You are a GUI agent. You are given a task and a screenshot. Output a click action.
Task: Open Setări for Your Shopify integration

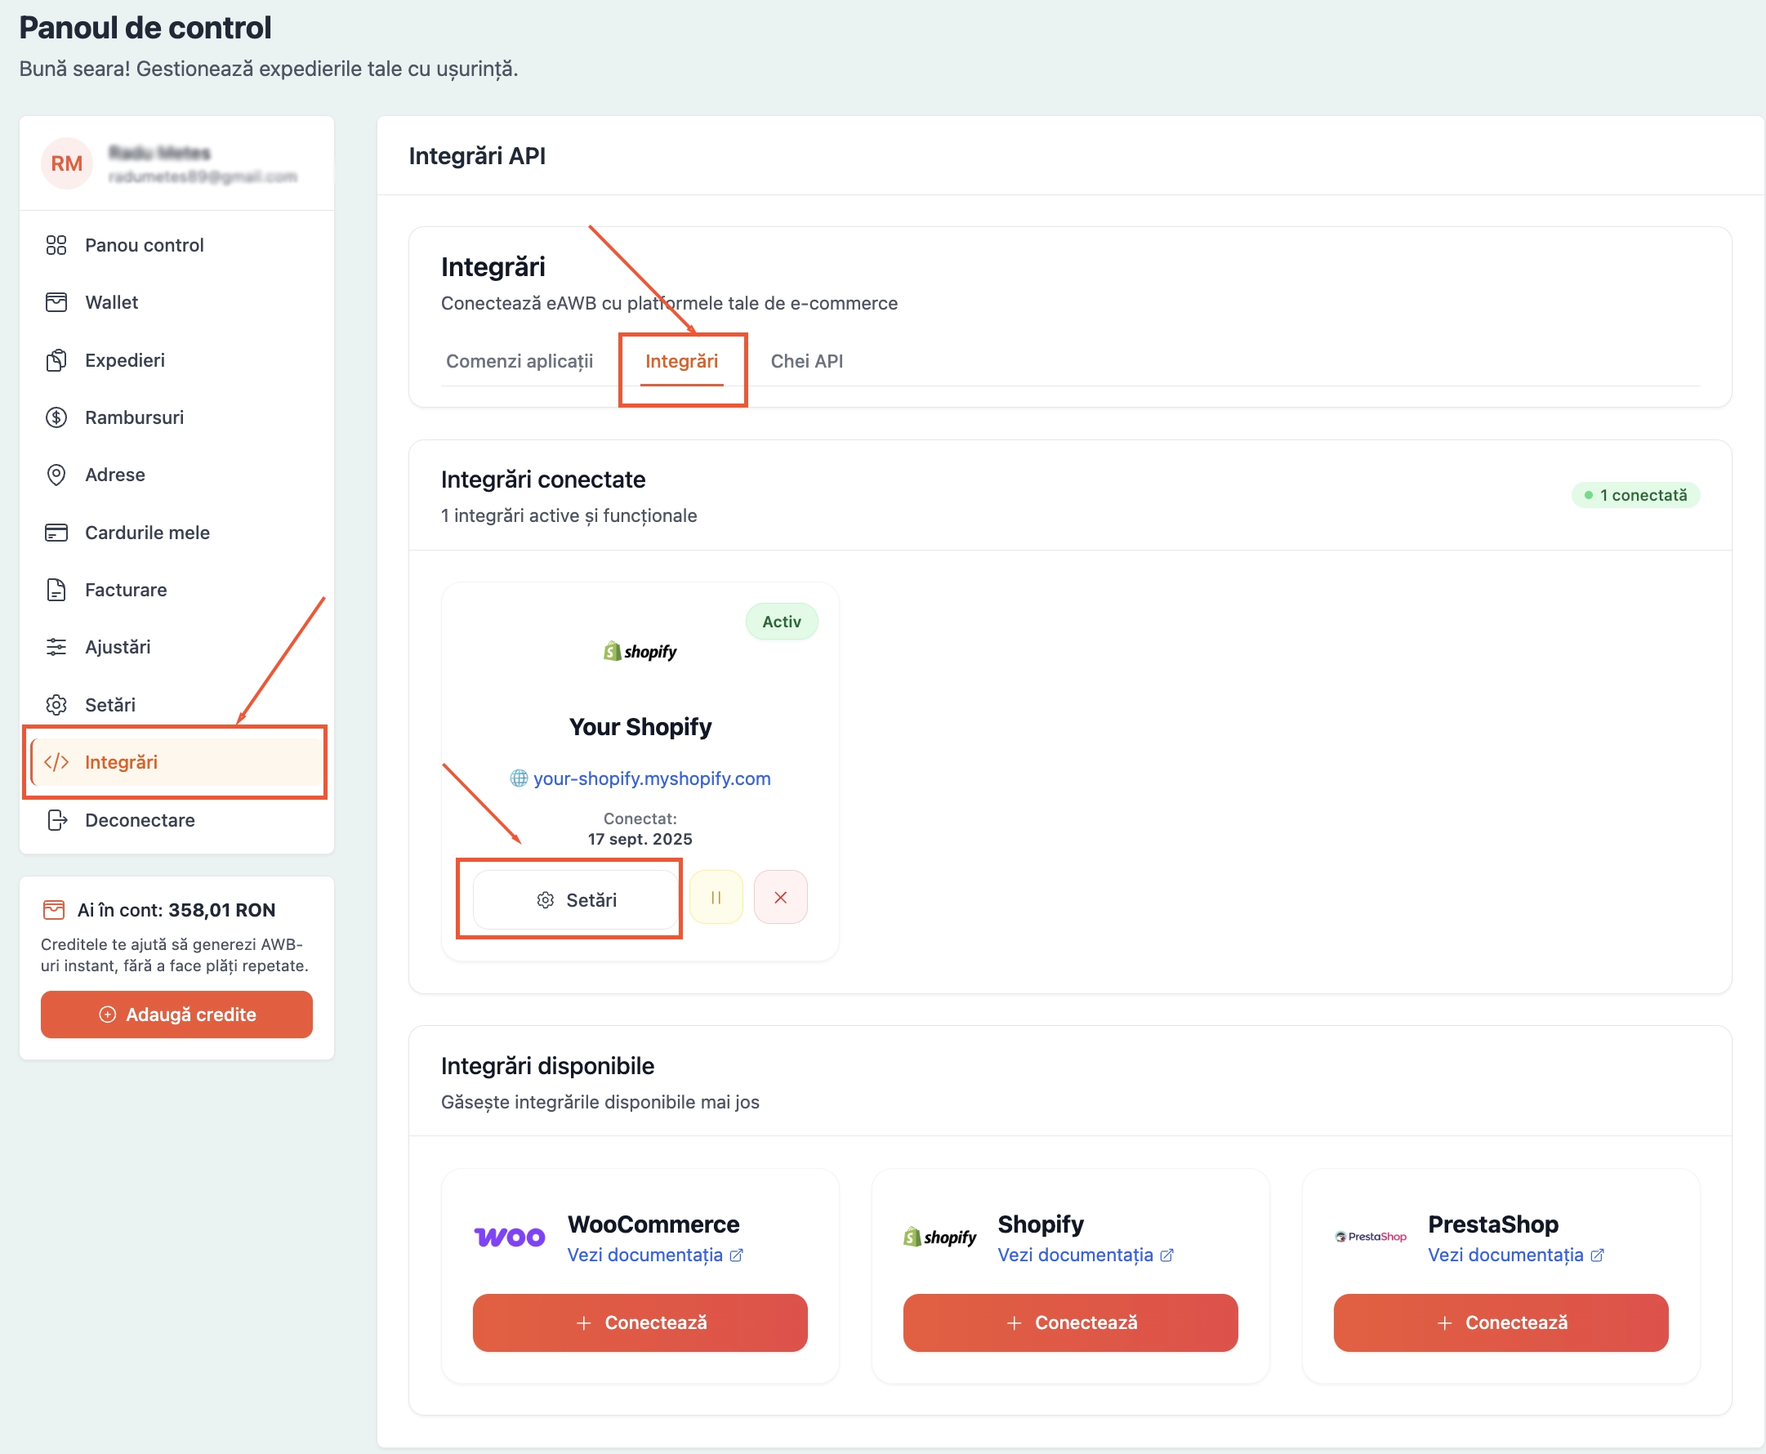575,899
